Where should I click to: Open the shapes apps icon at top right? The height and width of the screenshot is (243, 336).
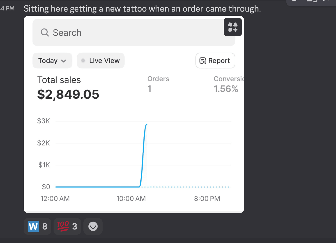tap(233, 27)
